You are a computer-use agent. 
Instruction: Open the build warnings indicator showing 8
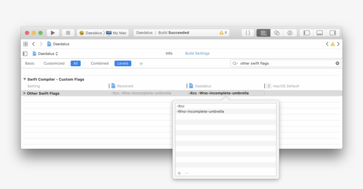[223, 33]
